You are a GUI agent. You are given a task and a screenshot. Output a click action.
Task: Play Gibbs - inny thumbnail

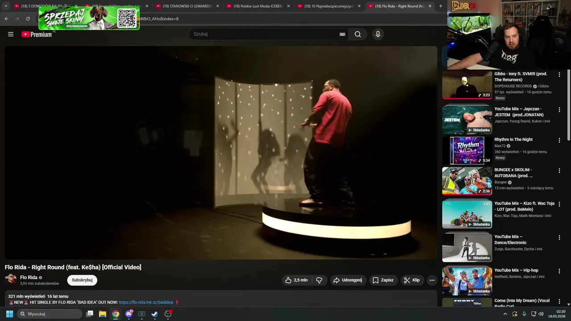click(x=467, y=85)
